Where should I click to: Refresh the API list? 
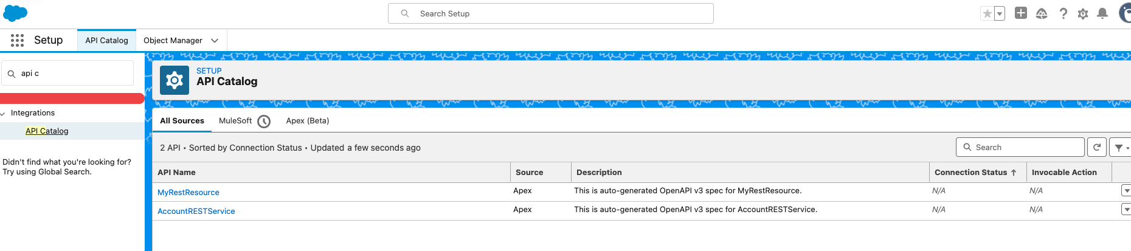pyautogui.click(x=1097, y=147)
